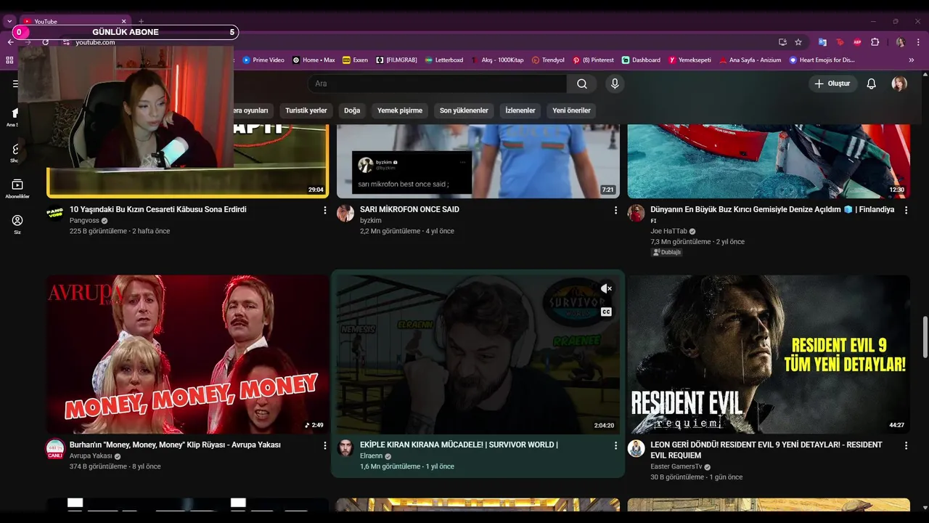Open 'SARI MİKROFON ONCE SAID' title link
929x523 pixels.
pyautogui.click(x=409, y=209)
